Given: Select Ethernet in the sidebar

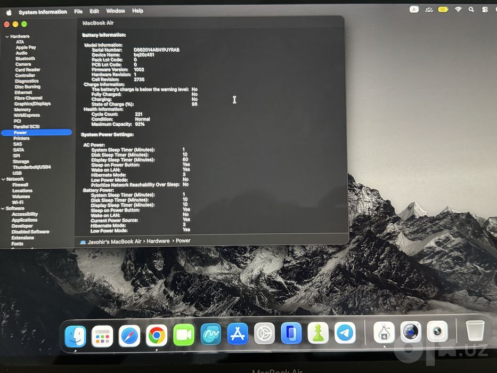Looking at the screenshot, I should coord(23,93).
